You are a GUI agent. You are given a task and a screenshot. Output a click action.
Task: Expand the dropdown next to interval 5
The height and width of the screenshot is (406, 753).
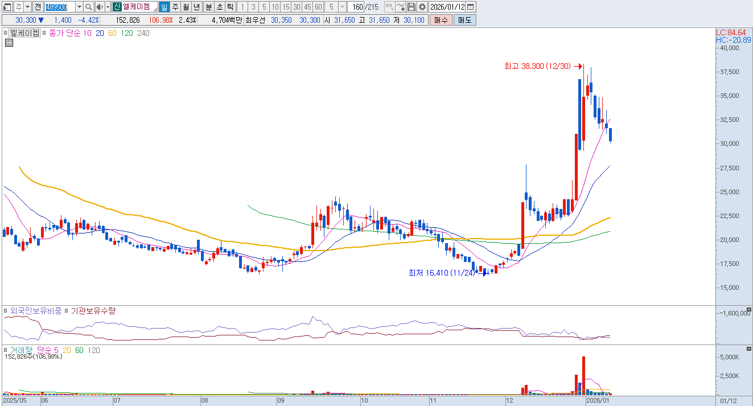[x=341, y=7]
